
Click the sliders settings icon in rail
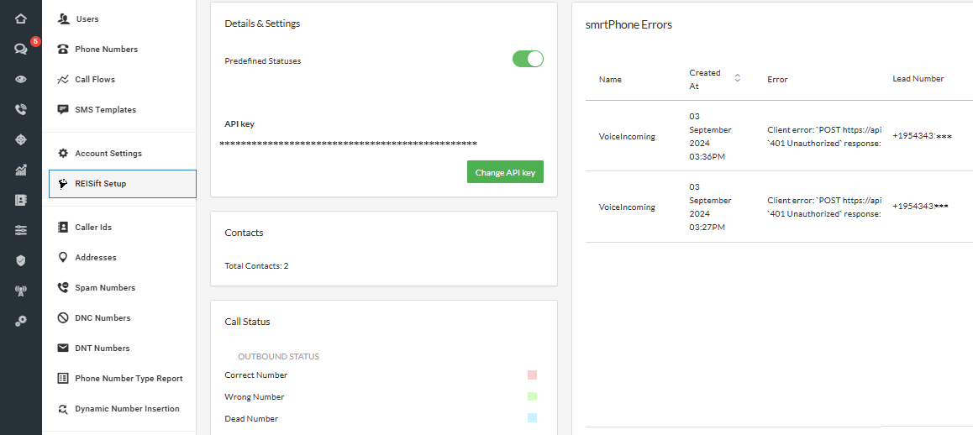click(x=21, y=230)
